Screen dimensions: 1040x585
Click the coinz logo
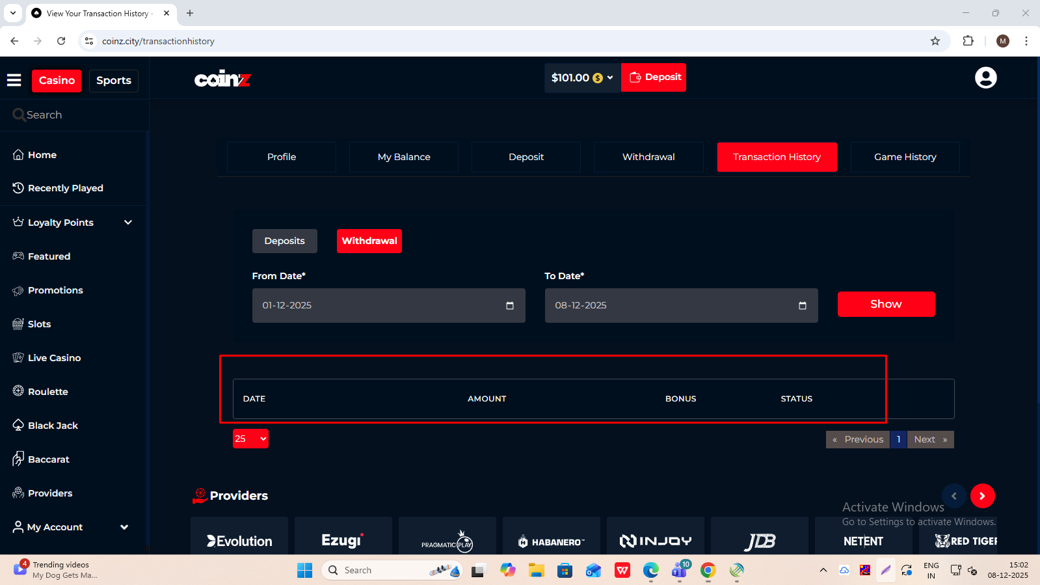[222, 79]
